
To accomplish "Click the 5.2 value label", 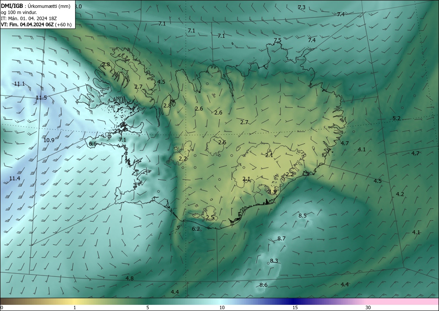I will [396, 118].
